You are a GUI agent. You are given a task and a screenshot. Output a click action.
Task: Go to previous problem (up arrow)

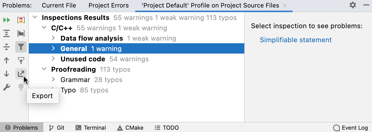6,61
